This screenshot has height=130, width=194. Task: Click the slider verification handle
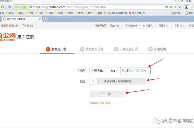(93, 81)
